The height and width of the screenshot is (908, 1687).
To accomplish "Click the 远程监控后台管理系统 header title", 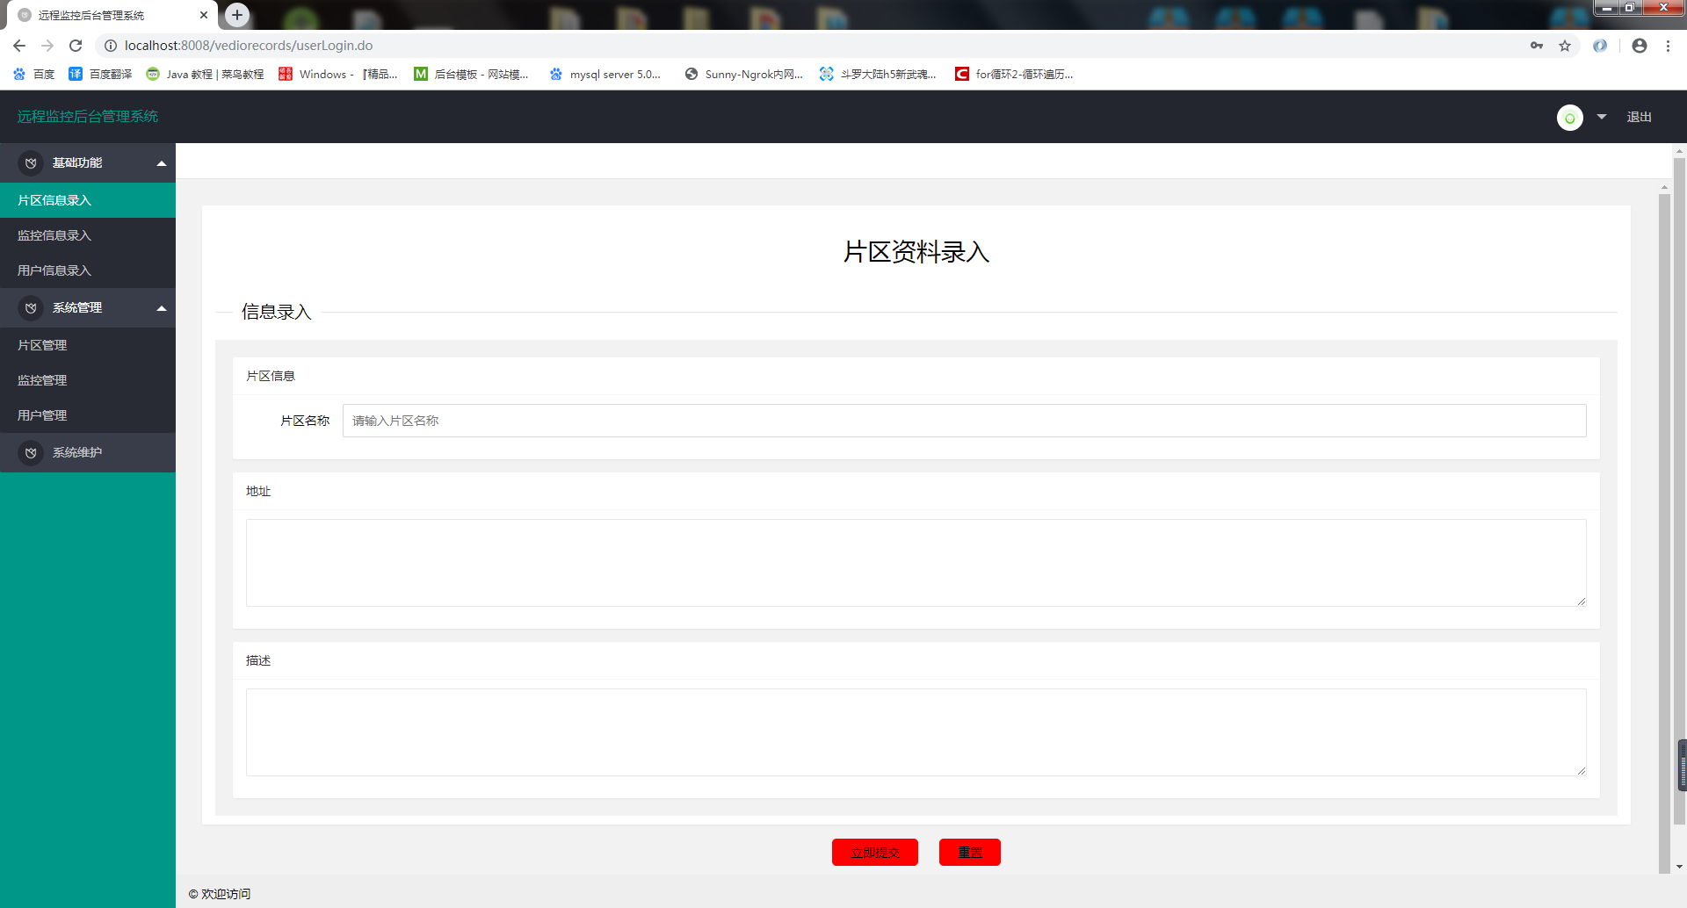I will [x=88, y=117].
